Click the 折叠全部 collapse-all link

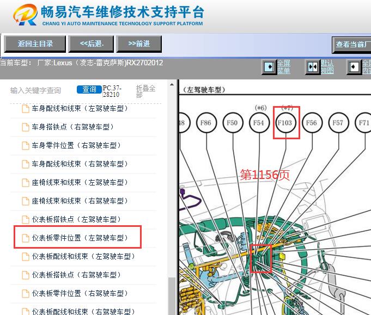[x=145, y=91]
